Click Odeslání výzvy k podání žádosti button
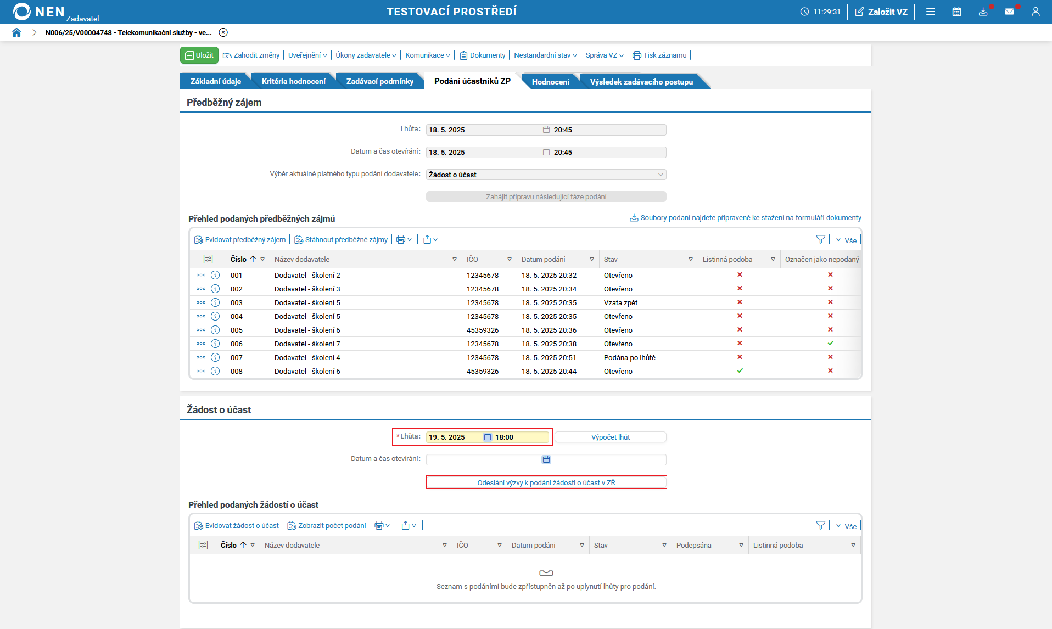This screenshot has height=629, width=1052. click(546, 482)
